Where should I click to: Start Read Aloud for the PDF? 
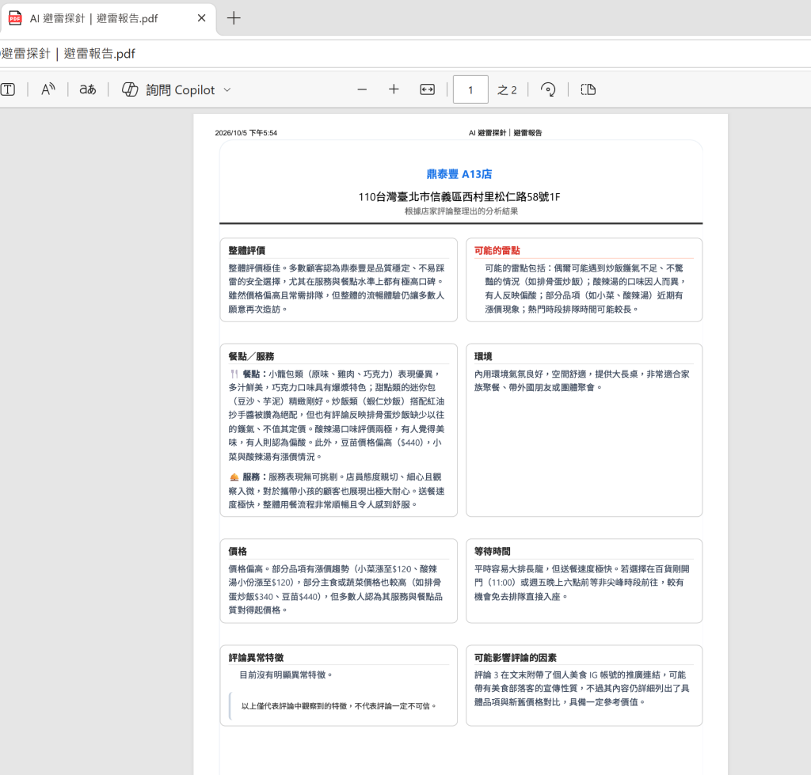point(48,89)
